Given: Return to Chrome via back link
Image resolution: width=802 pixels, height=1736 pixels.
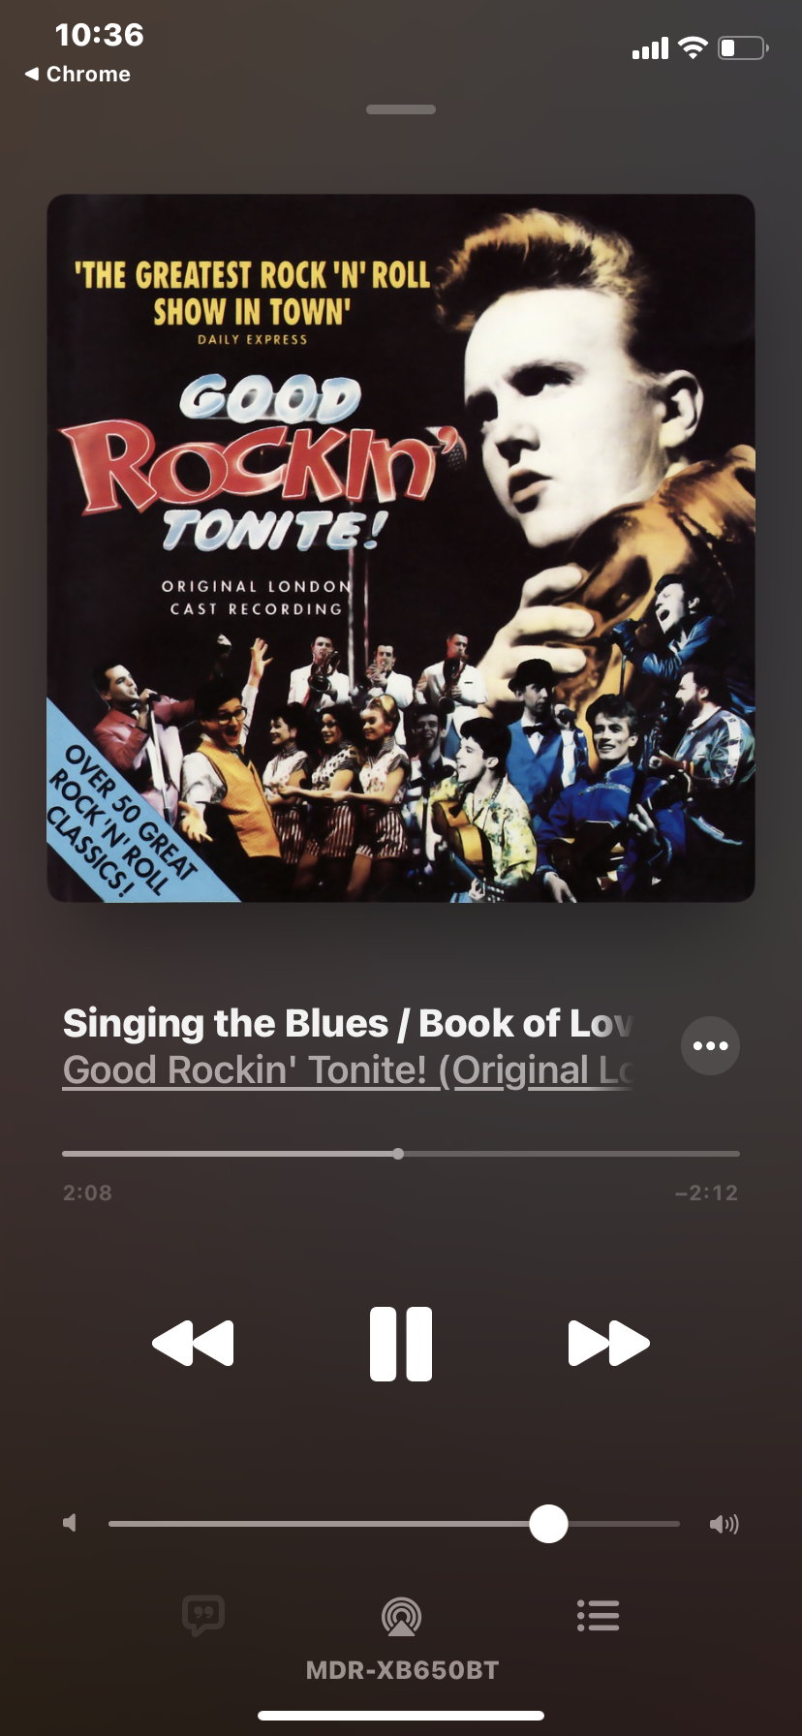Looking at the screenshot, I should (77, 74).
